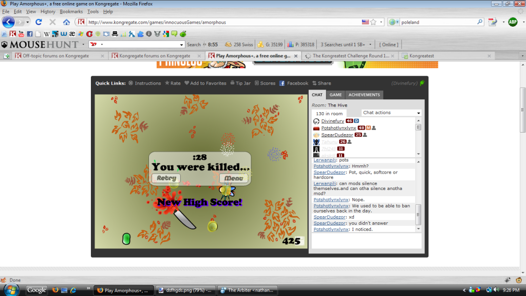Open the Wikipedia W bookmark icon

click(47, 34)
